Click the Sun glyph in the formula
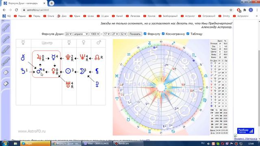 pos(68,71)
